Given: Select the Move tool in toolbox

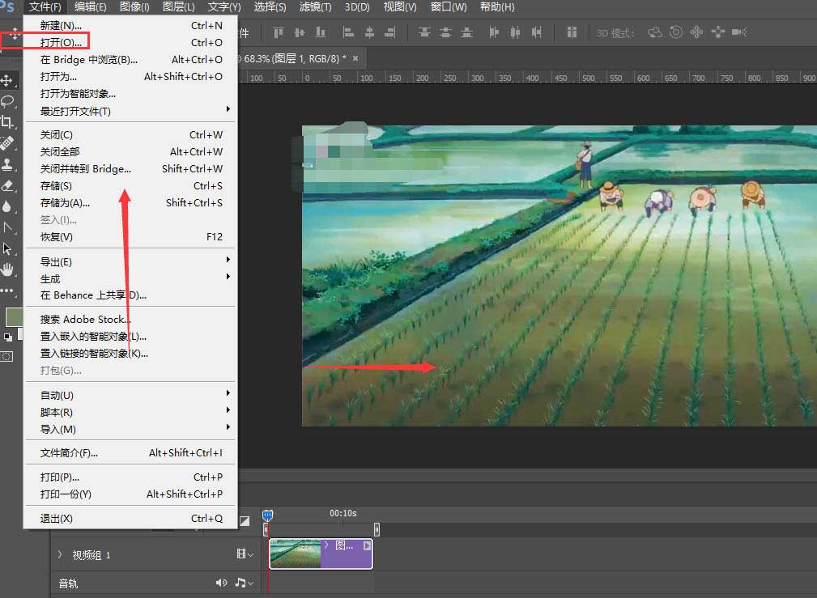Looking at the screenshot, I should (6, 80).
